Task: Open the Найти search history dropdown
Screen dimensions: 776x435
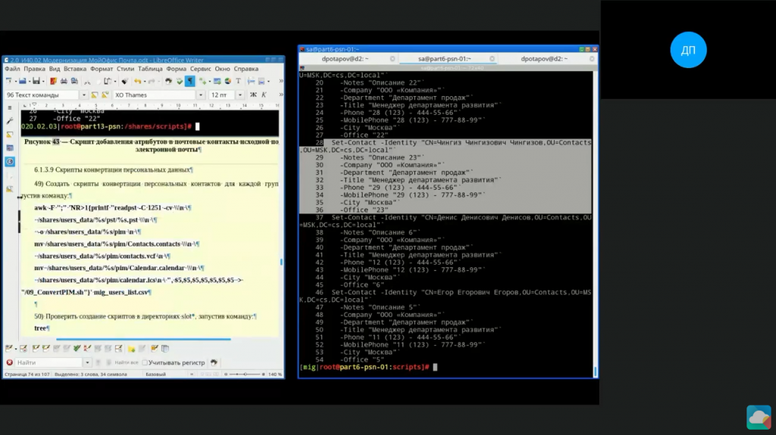Action: (x=87, y=362)
